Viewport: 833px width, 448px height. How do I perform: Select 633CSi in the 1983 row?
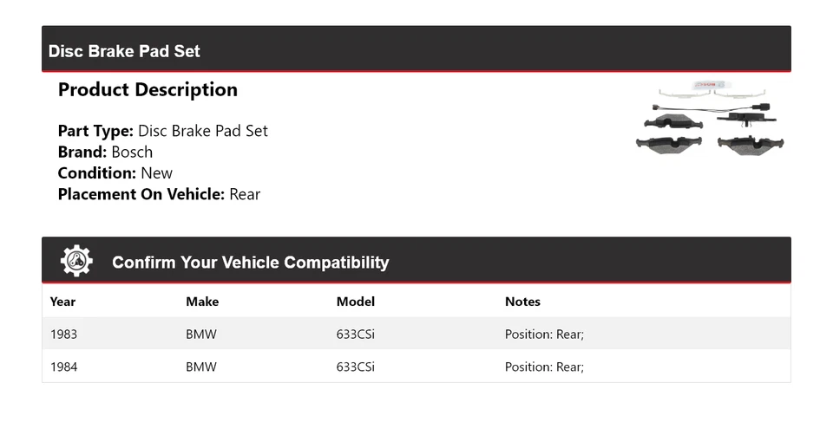356,334
